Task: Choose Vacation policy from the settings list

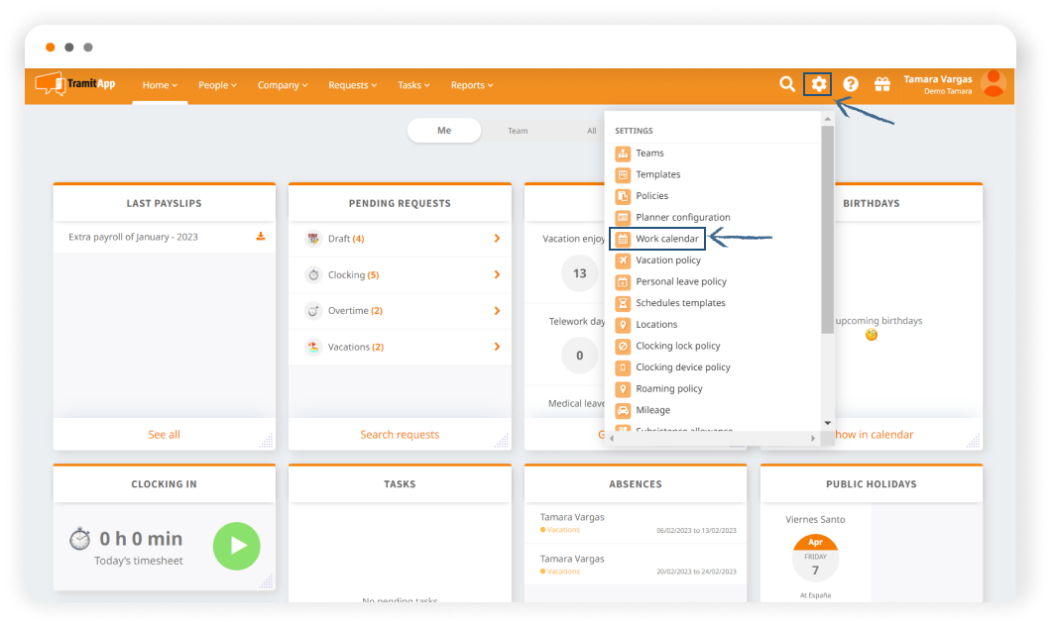Action: (x=667, y=261)
